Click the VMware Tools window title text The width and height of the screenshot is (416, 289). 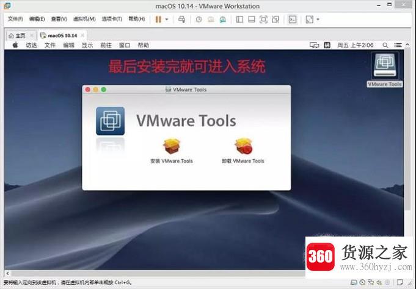pyautogui.click(x=189, y=90)
